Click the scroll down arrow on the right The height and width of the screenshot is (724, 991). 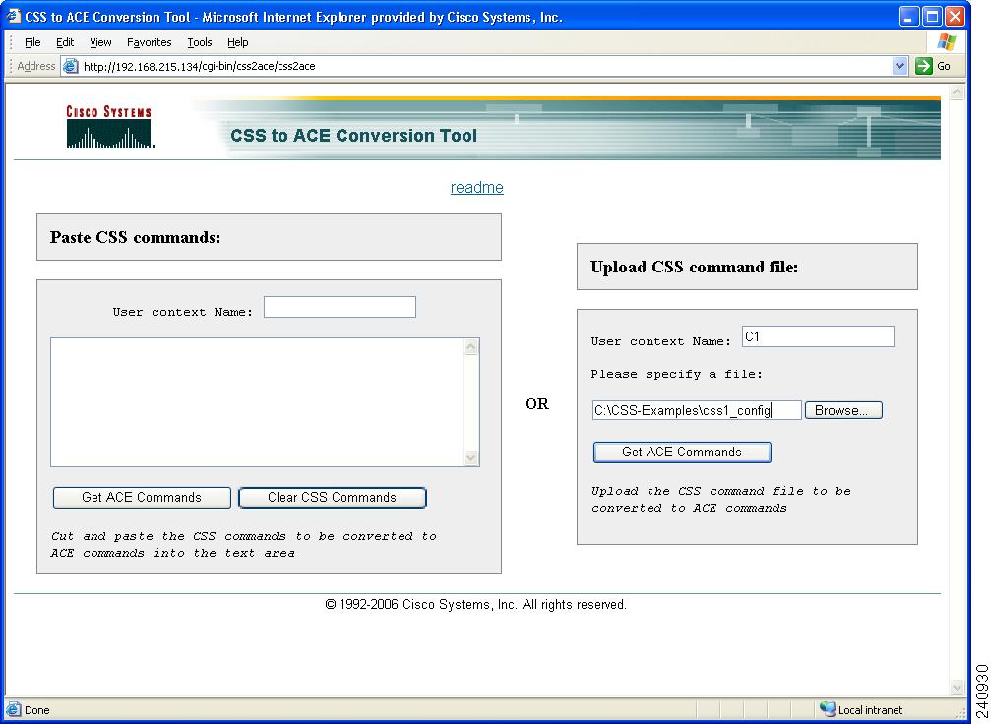[x=956, y=688]
